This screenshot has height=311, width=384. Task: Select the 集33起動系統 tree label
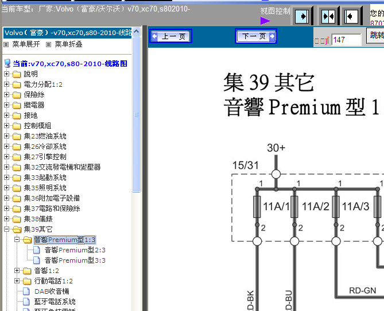pos(45,177)
